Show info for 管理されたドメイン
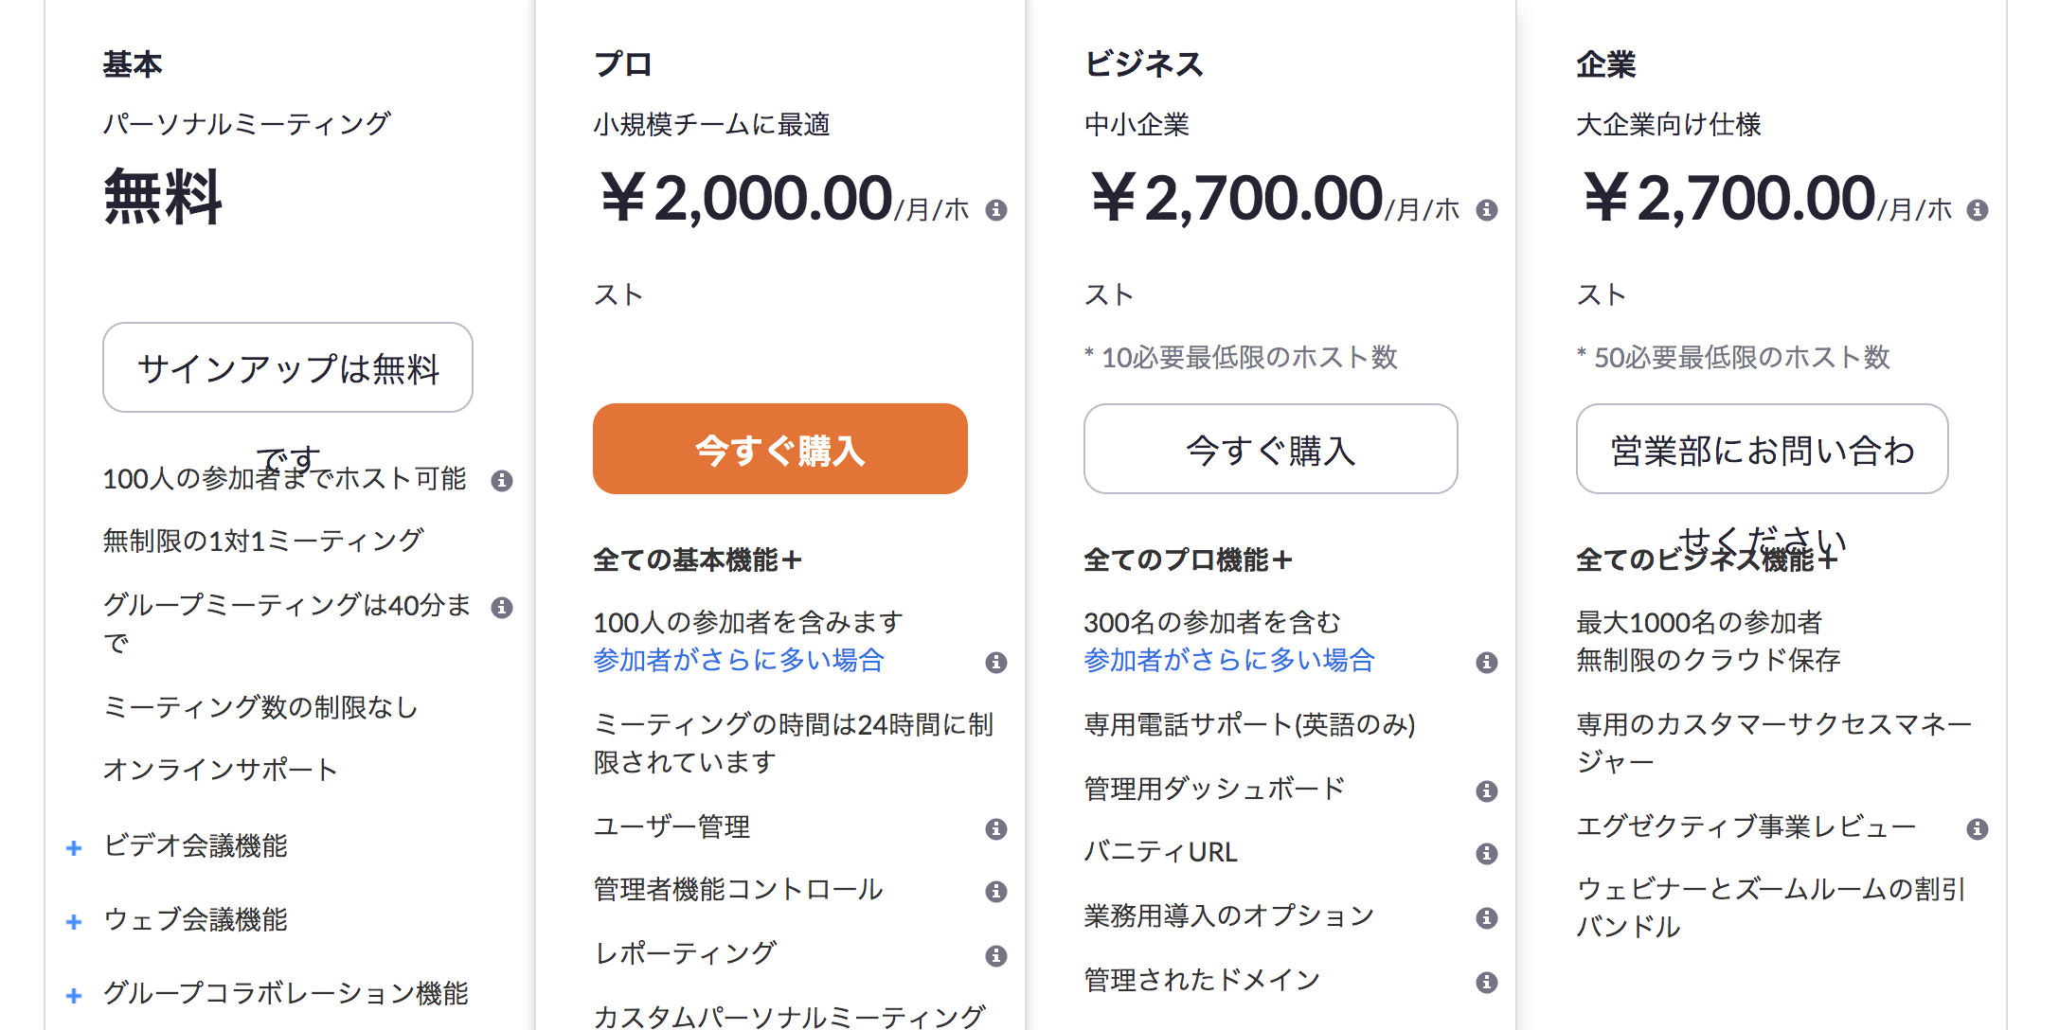Screen dimensions: 2059x1030 (1487, 983)
